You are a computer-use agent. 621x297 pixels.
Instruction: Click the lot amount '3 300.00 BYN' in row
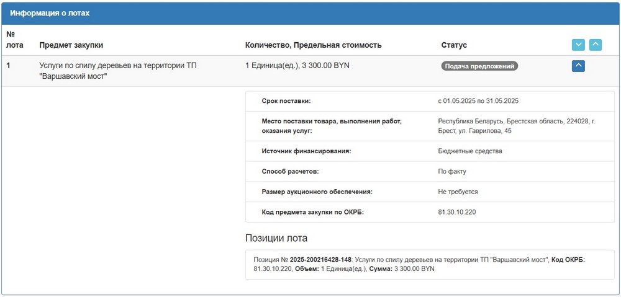325,65
